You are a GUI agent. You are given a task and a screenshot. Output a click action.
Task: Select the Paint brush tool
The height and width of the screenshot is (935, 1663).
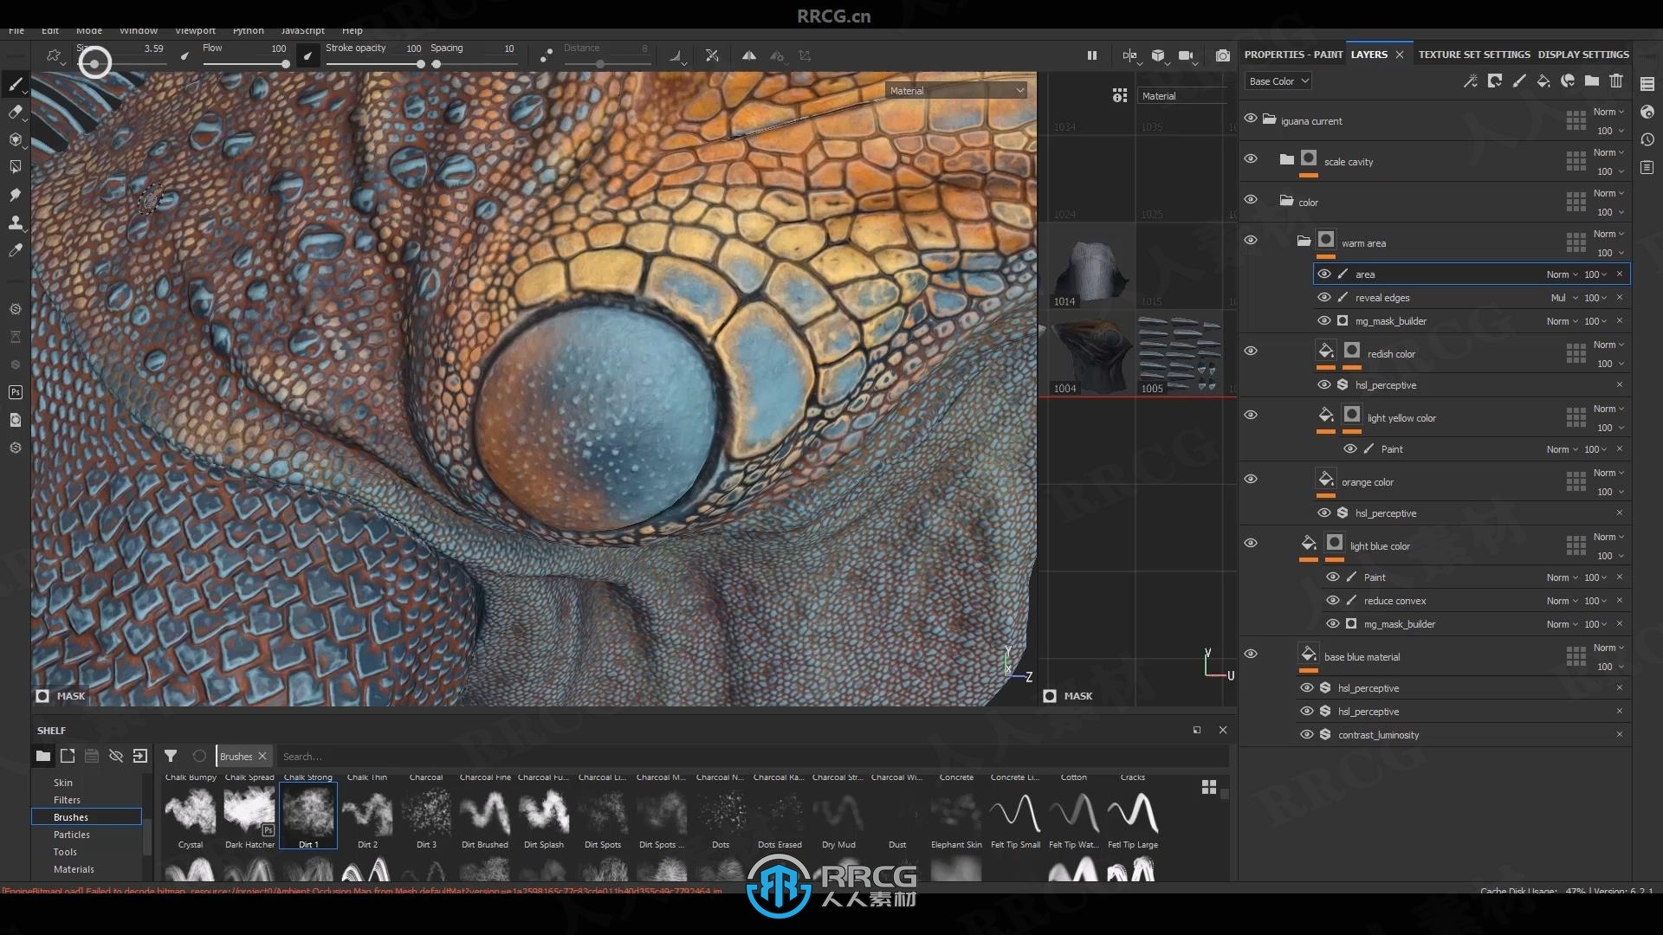(16, 84)
